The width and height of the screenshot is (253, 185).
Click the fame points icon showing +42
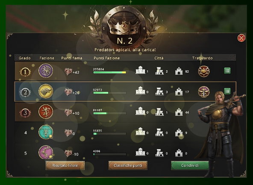[68, 71]
